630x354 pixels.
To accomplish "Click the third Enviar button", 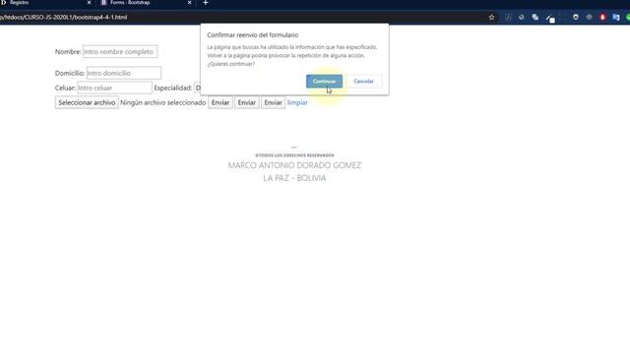I will tap(273, 102).
